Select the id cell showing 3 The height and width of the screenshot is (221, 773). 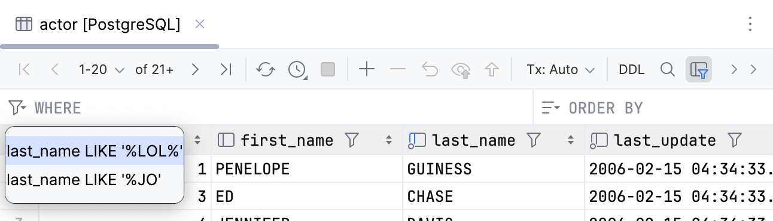point(202,196)
